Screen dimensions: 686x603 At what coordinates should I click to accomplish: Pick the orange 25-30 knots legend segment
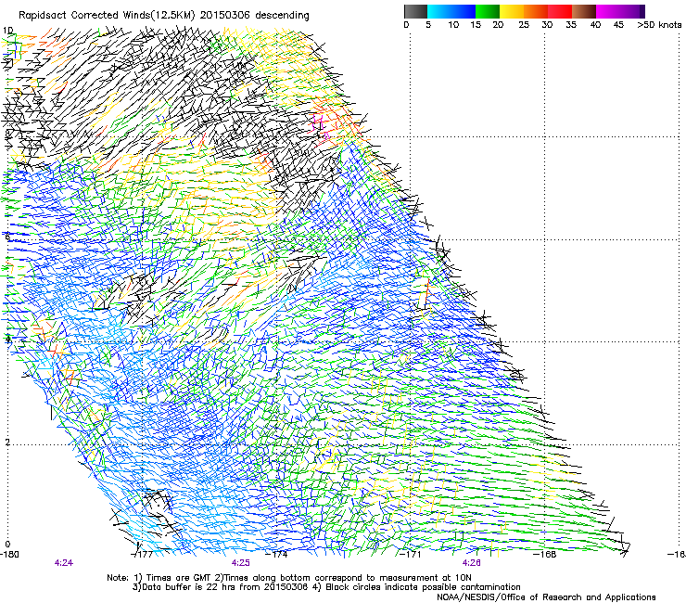pyautogui.click(x=536, y=11)
